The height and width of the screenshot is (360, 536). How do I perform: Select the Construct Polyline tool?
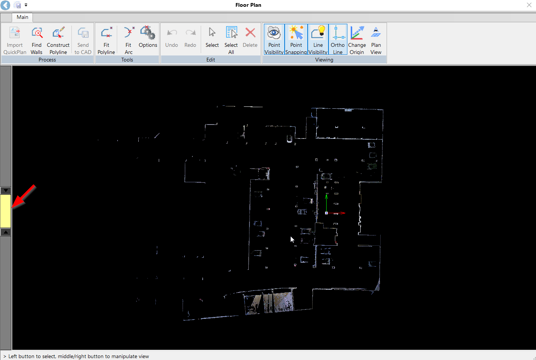point(58,40)
